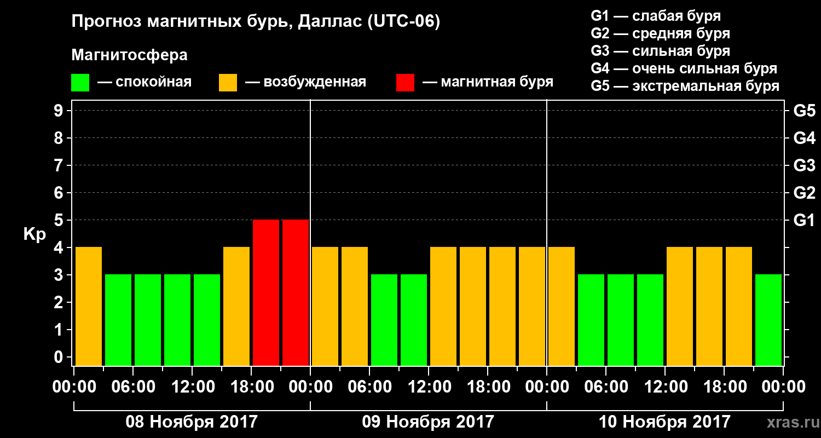This screenshot has height=438, width=821.
Task: Click the red bar starting 21:00 on 08 Ноября
Action: pos(296,292)
